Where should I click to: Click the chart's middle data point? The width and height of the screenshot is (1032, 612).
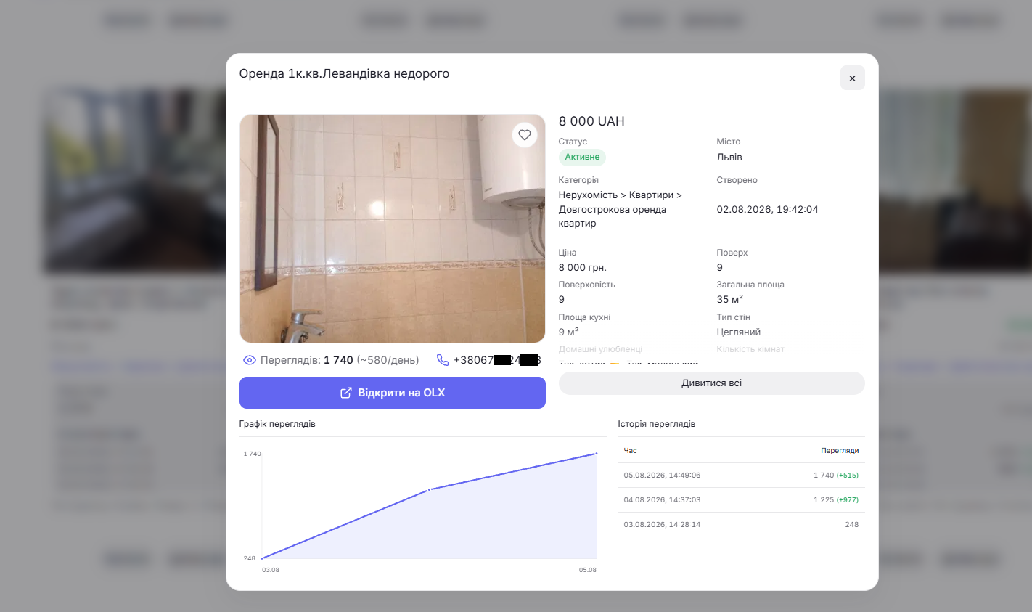click(x=429, y=489)
